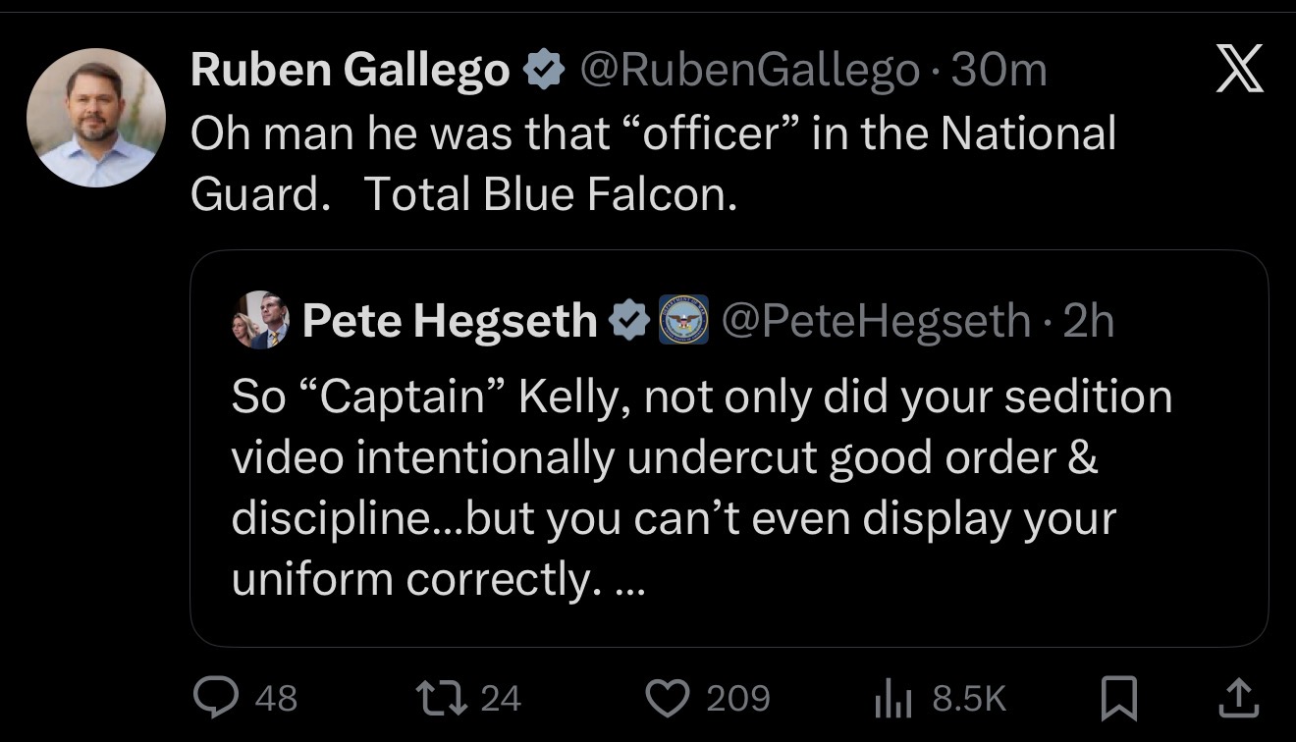The width and height of the screenshot is (1296, 742).
Task: Go to the @PeteHegseth handle
Action: [876, 320]
